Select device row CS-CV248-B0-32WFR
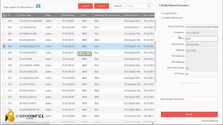The image size is (223, 125). [78, 65]
